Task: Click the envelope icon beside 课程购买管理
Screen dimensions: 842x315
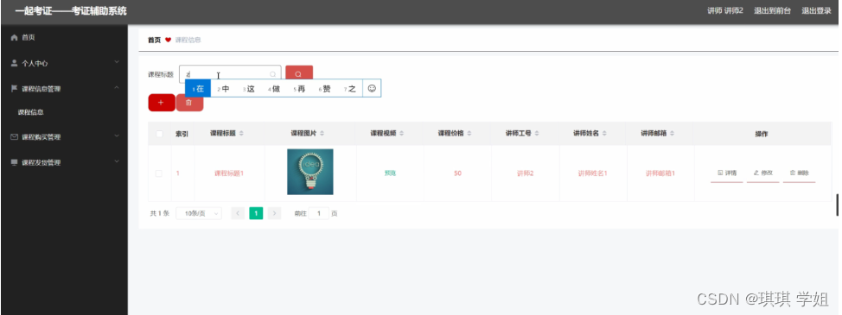Action: pyautogui.click(x=15, y=136)
